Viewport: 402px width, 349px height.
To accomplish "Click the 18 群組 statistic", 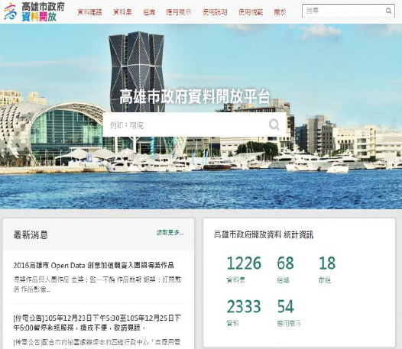I will click(x=327, y=269).
